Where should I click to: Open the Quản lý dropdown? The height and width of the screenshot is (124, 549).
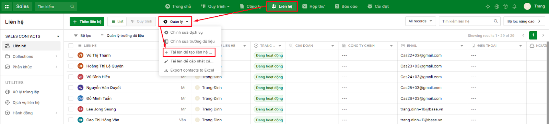pos(175,21)
